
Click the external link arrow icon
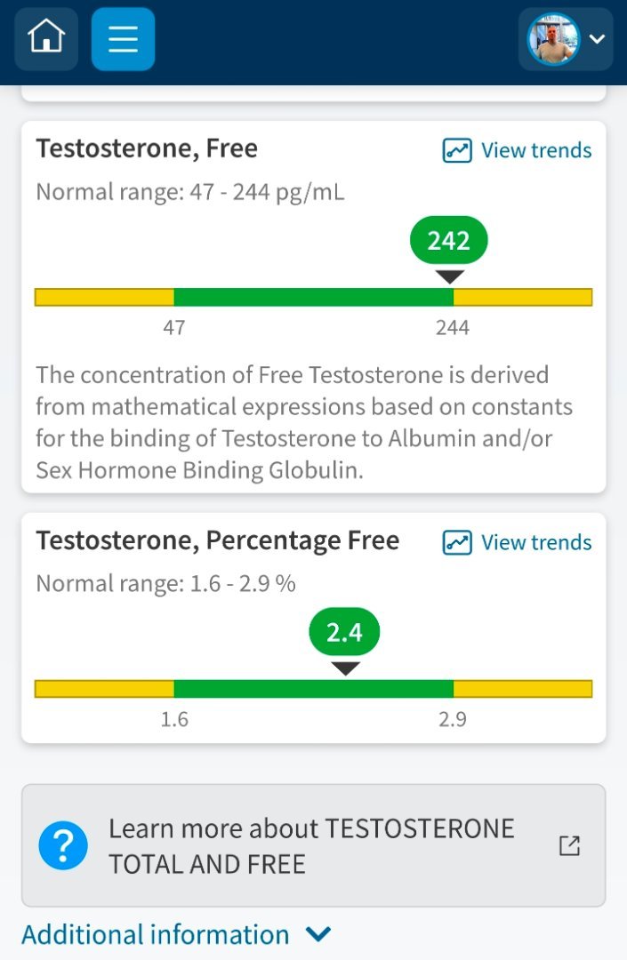coord(569,845)
